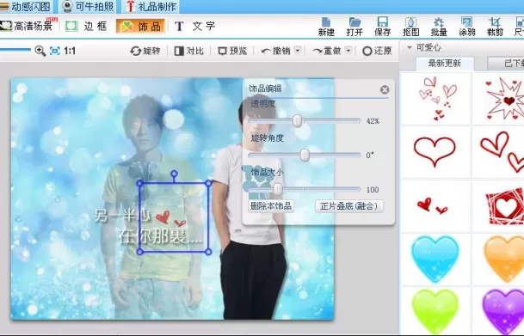Close the 饰品编辑 panel

(385, 89)
